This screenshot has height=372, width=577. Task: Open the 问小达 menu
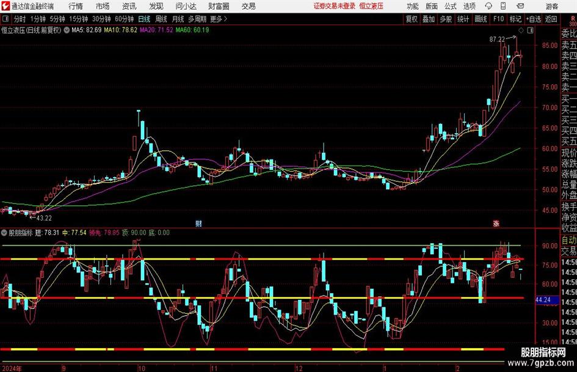click(186, 6)
